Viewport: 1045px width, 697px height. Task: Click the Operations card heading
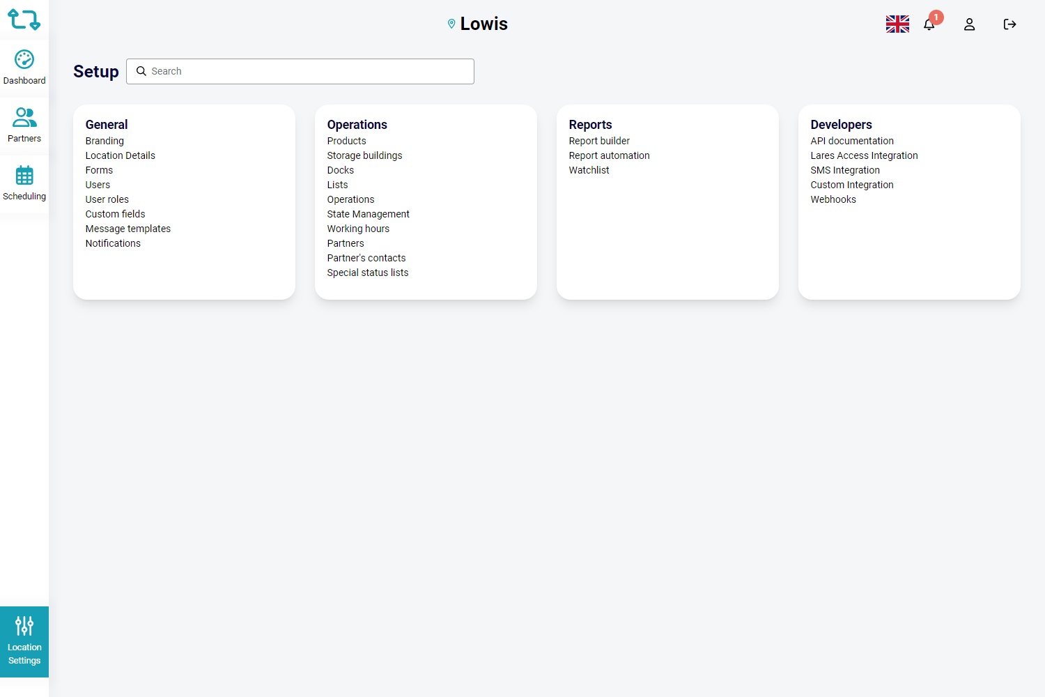coord(357,125)
